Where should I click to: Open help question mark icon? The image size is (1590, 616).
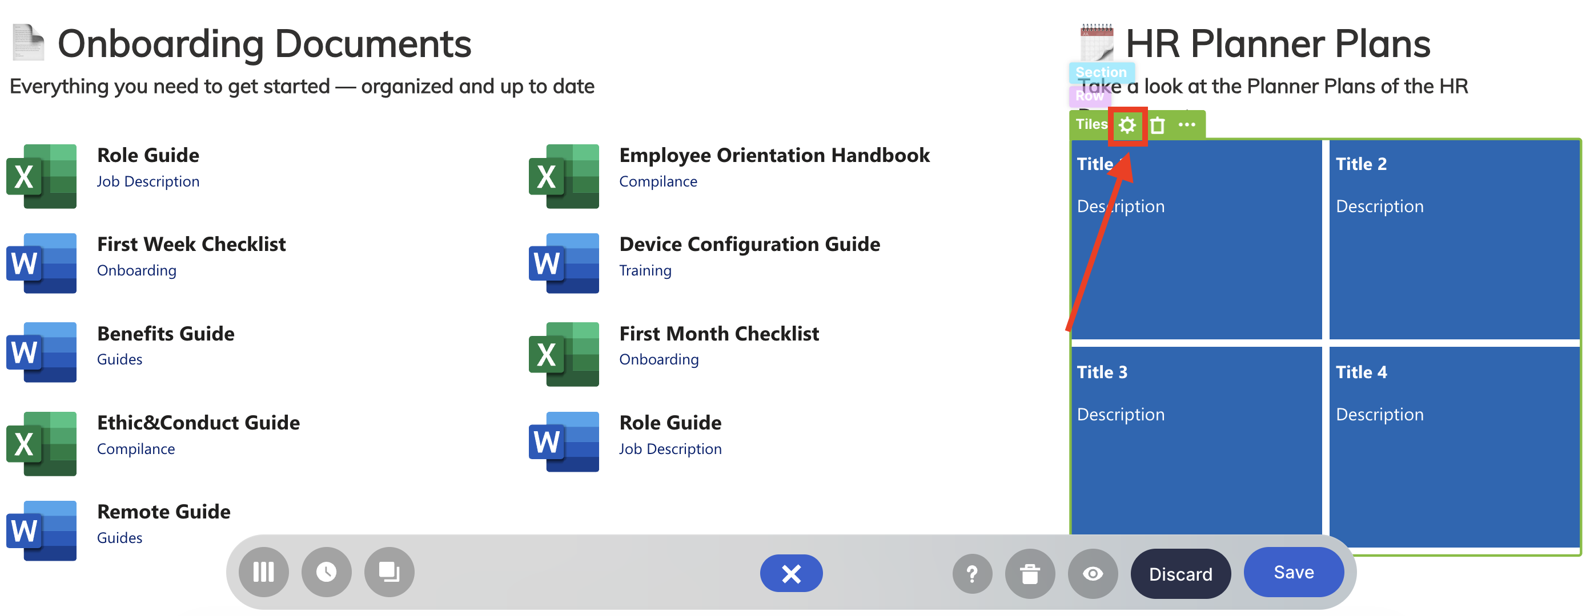point(971,574)
